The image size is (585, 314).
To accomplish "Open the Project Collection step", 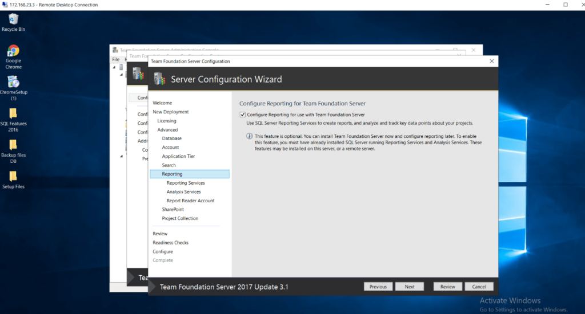I will click(180, 218).
